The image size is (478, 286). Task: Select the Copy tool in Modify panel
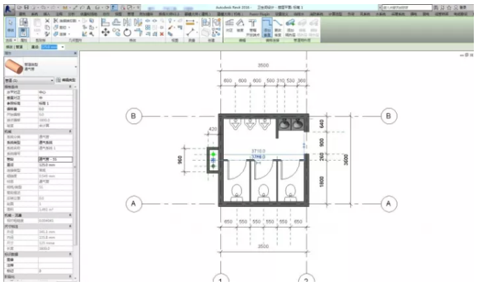point(117,33)
